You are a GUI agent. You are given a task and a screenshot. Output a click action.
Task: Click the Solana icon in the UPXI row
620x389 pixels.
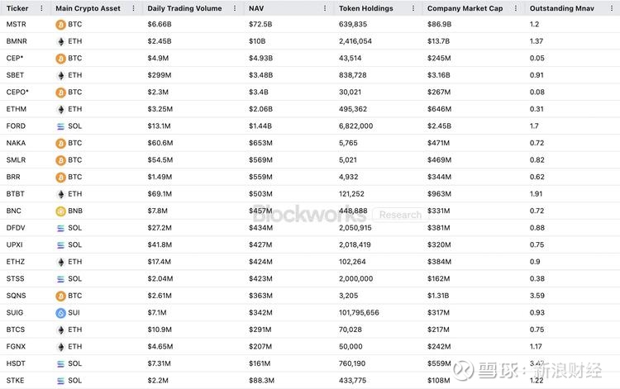coord(60,245)
